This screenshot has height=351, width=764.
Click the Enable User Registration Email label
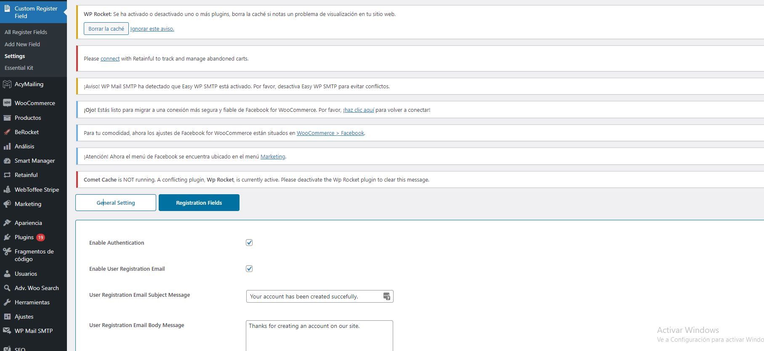point(127,269)
